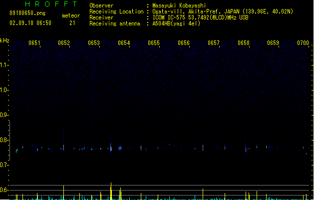
Task: Click the 0700 time marker
Action: [303, 43]
